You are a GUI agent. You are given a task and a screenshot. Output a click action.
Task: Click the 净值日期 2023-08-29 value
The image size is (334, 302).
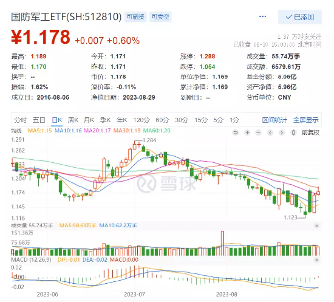(139, 98)
